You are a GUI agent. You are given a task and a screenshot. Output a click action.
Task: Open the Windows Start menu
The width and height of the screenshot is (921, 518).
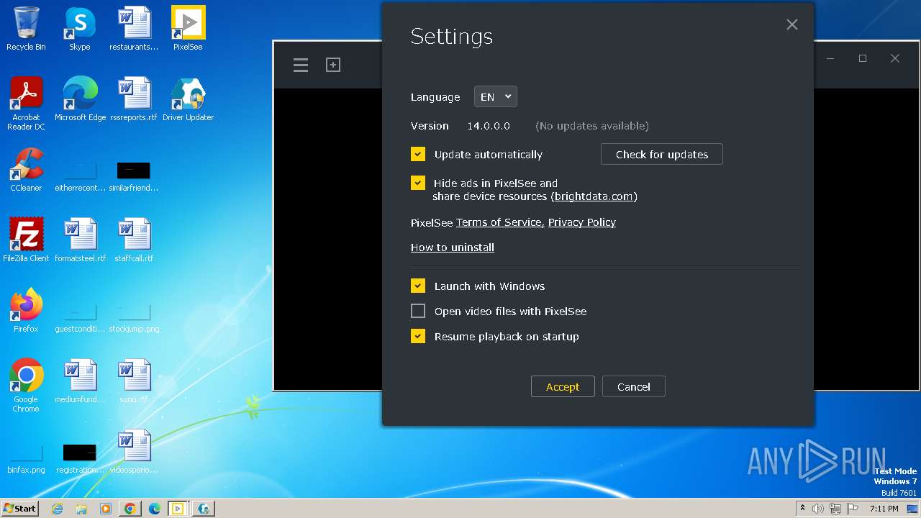[x=20, y=509]
